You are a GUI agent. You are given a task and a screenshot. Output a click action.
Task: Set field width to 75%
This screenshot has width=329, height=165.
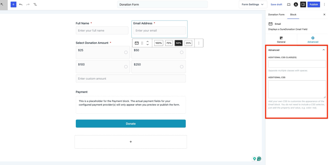pyautogui.click(x=169, y=43)
